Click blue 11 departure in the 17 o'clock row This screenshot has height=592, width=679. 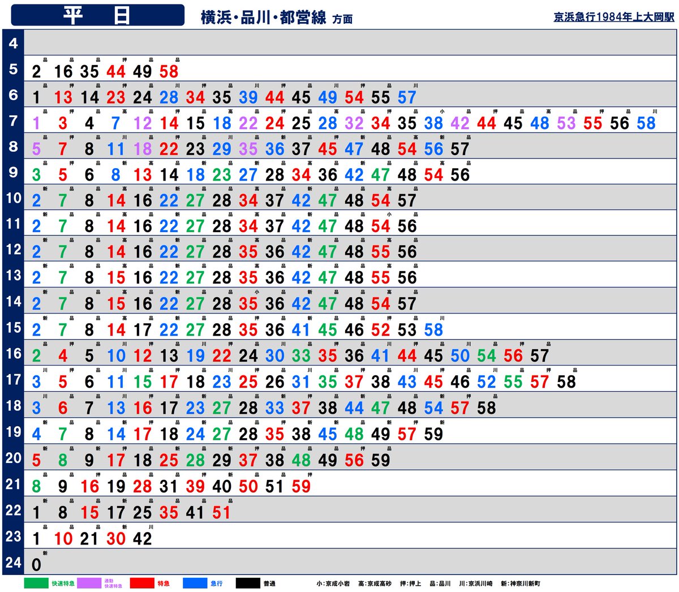[116, 382]
